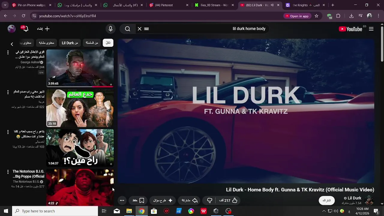Viewport: 384px width, 216px height.
Task: Click the video title Home Body text
Action: point(300,190)
